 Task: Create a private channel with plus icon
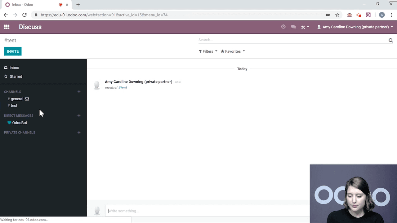pos(79,133)
